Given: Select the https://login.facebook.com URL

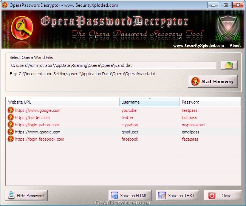Looking at the screenshot, I should click(x=39, y=139).
